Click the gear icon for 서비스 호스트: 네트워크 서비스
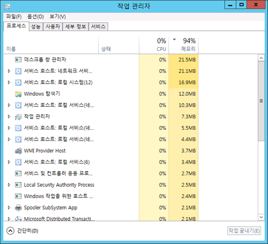Viewport: 268px width, 244px height. pyautogui.click(x=18, y=71)
